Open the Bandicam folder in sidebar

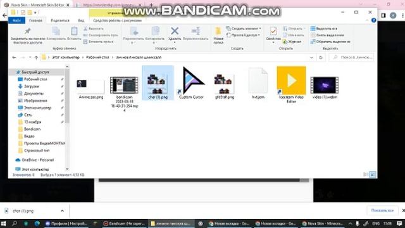point(32,129)
